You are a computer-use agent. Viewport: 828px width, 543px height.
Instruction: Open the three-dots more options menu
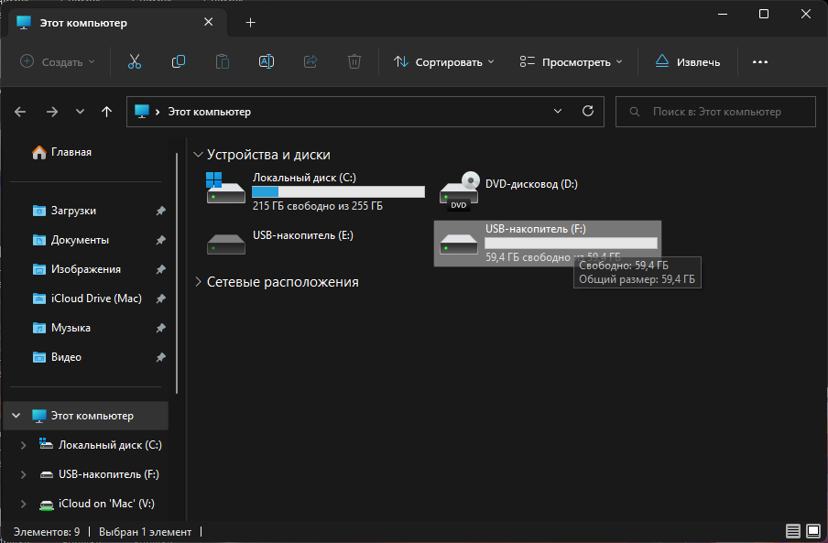[x=760, y=62]
